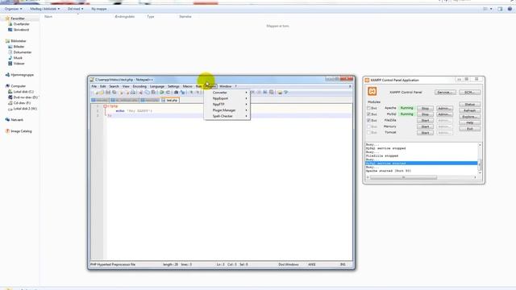Switch to the test.php tab
Screen dimensions: 516x290
tap(170, 100)
